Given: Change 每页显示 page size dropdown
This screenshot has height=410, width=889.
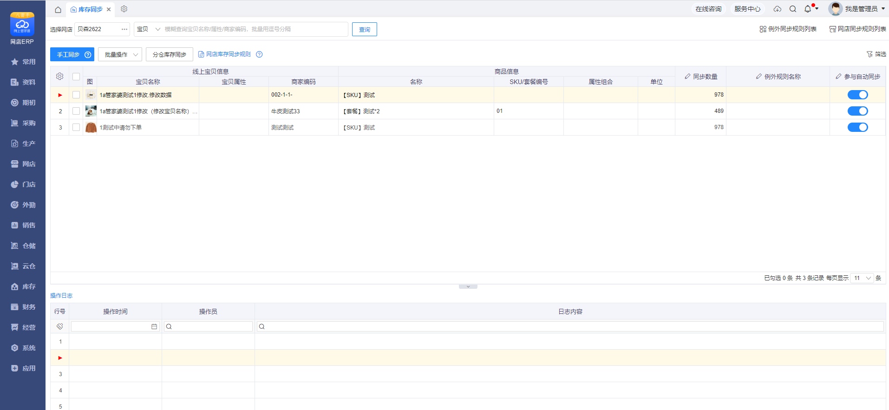Looking at the screenshot, I should point(862,278).
